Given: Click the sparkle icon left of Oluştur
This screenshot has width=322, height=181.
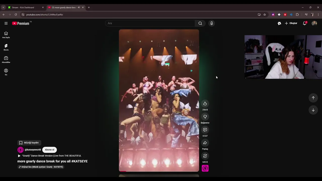Looking at the screenshot, I should click(279, 23).
